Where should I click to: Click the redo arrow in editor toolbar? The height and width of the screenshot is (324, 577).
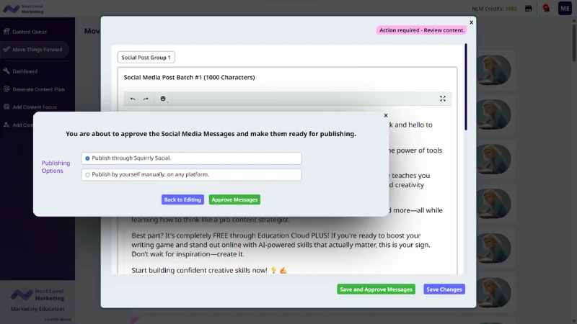pyautogui.click(x=146, y=99)
